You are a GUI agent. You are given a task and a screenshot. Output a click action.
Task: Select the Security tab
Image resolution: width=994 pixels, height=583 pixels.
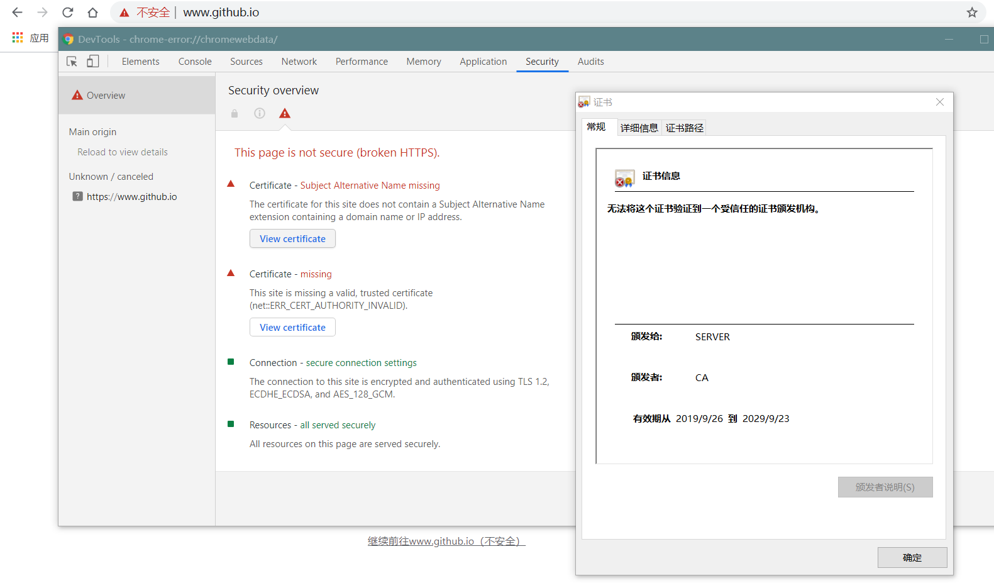542,62
